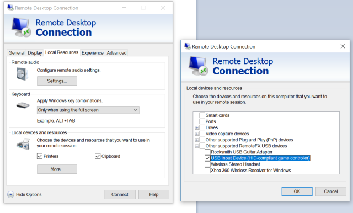Switch to the Display tab
The image size is (353, 213).
point(35,53)
